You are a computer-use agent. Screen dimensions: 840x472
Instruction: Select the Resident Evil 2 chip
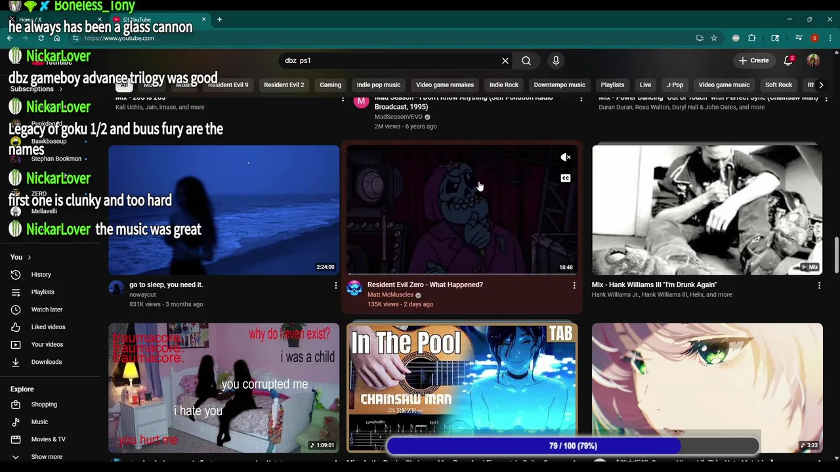(x=283, y=85)
